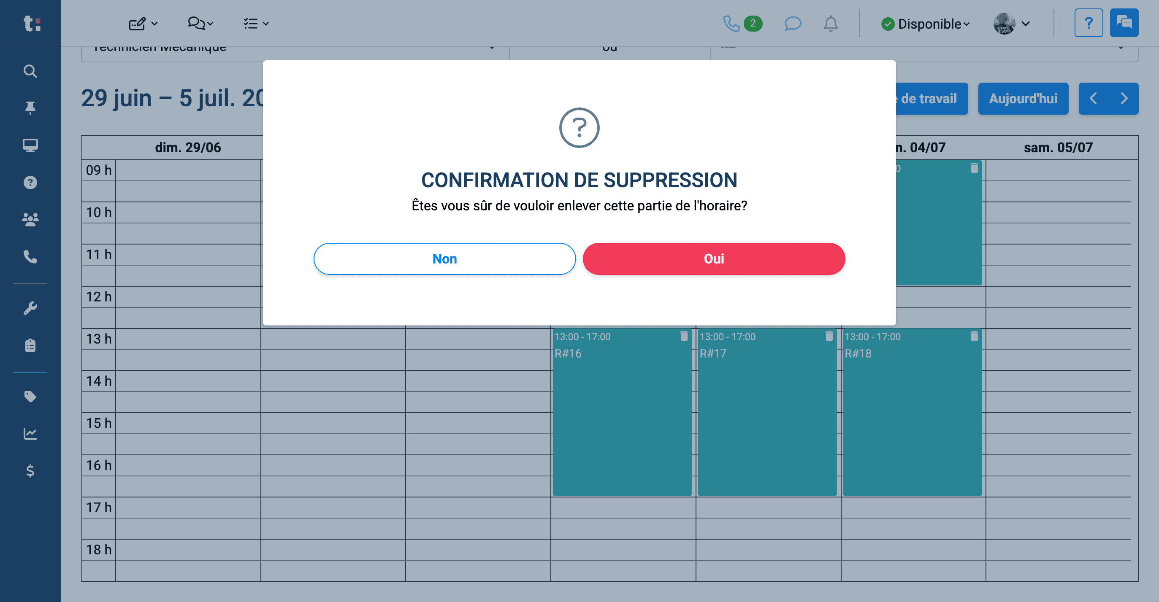Expand the compose/edit dropdown in header

coord(143,23)
